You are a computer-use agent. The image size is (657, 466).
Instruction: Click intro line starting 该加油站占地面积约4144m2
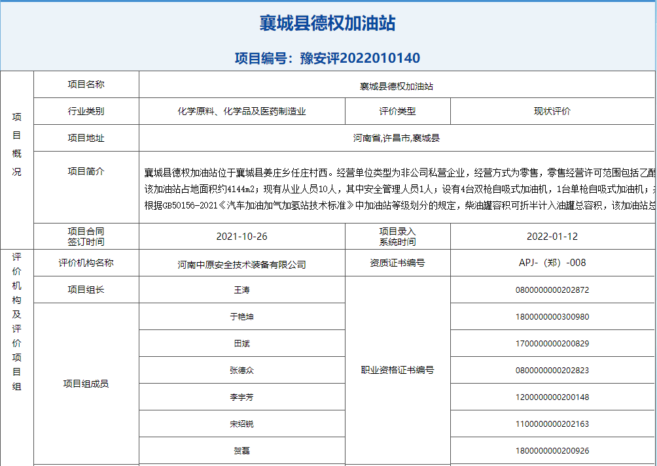pyautogui.click(x=400, y=189)
